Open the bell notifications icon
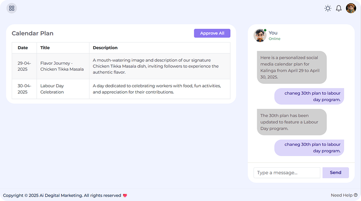 339,8
